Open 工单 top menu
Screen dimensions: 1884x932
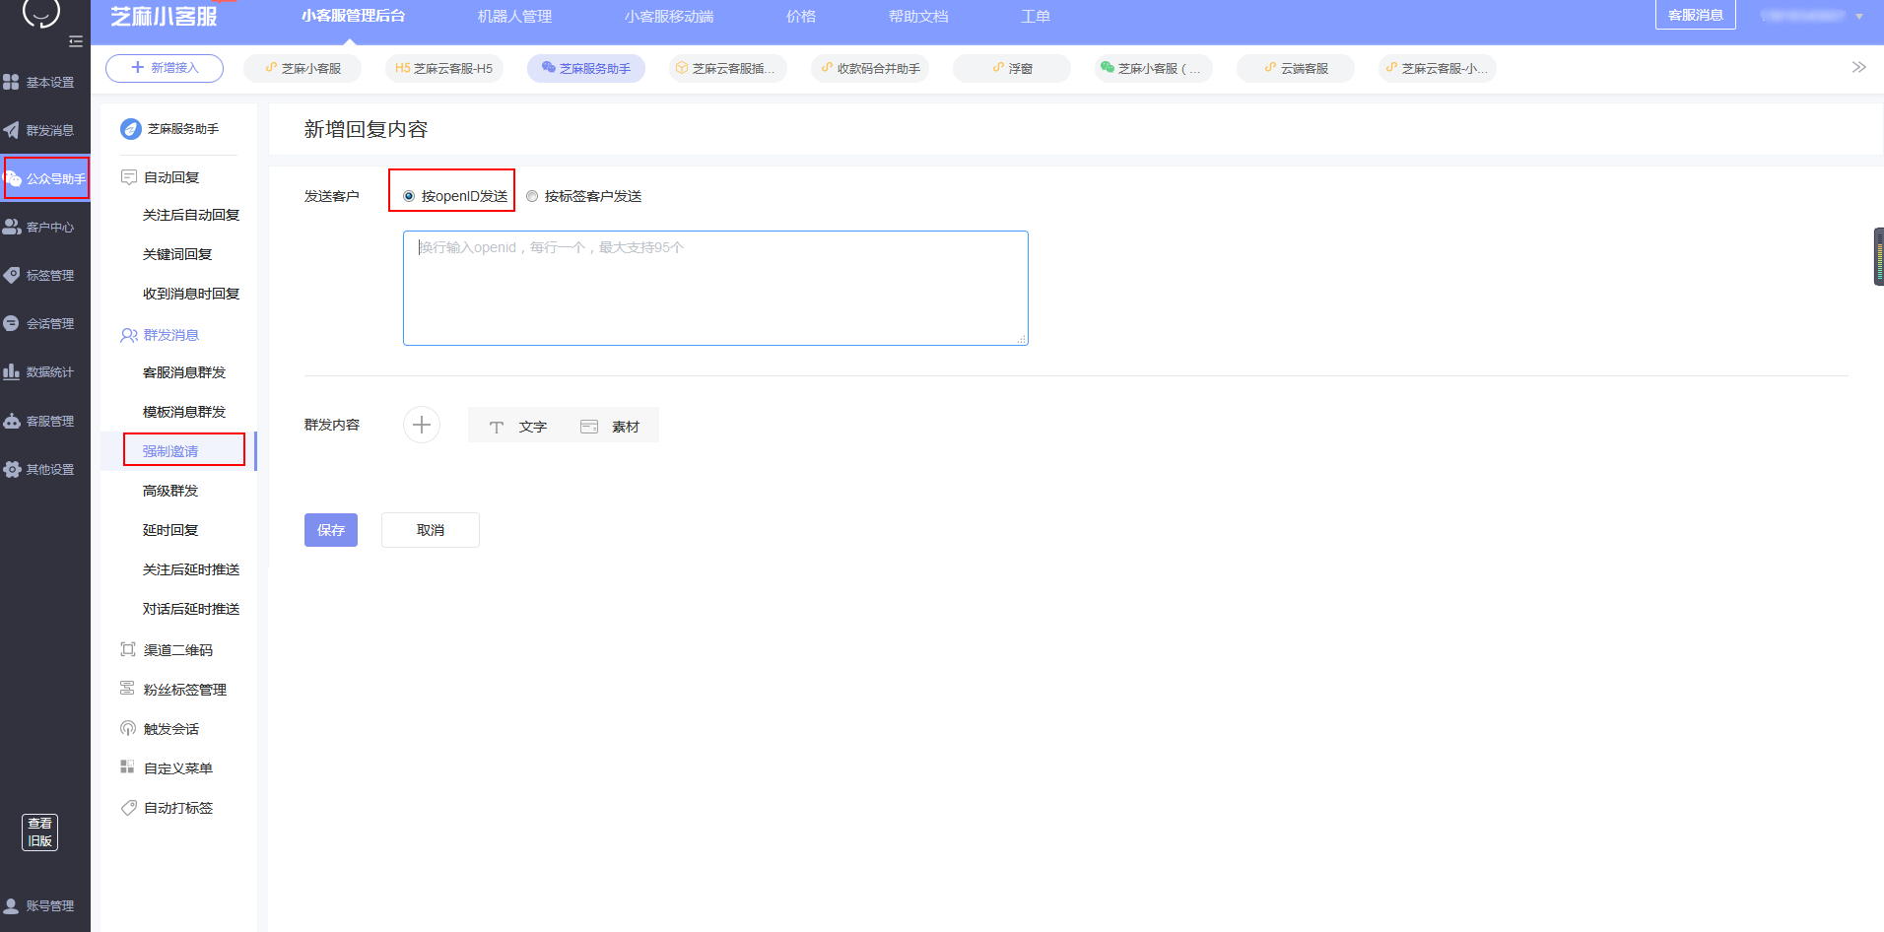coord(1036,17)
